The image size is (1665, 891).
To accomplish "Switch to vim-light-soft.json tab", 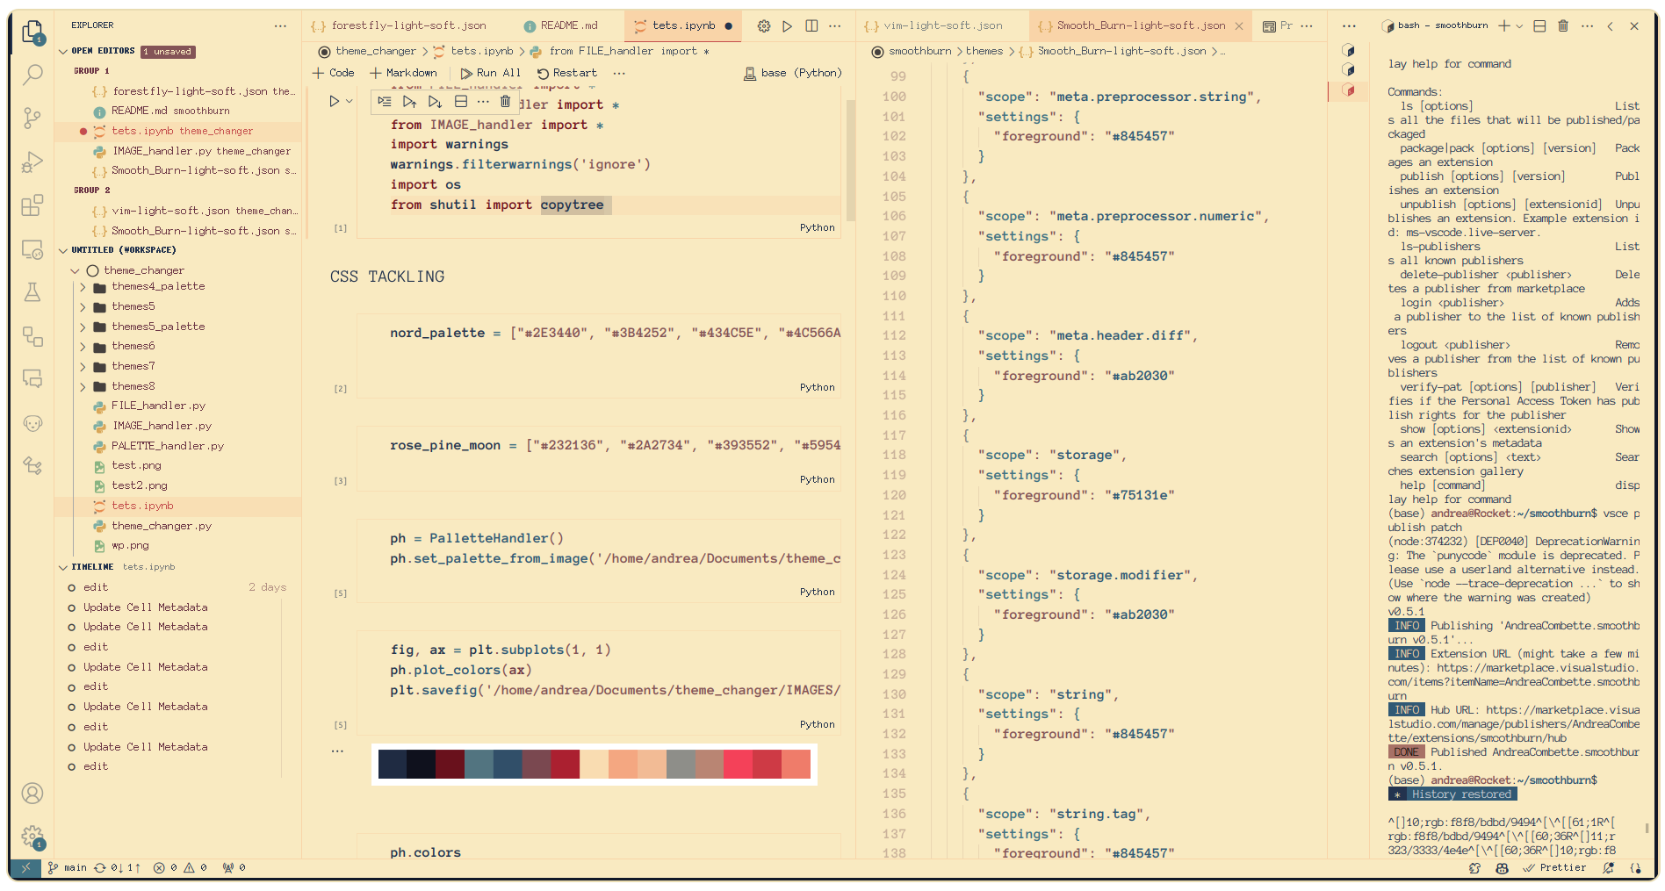I will 942,26.
